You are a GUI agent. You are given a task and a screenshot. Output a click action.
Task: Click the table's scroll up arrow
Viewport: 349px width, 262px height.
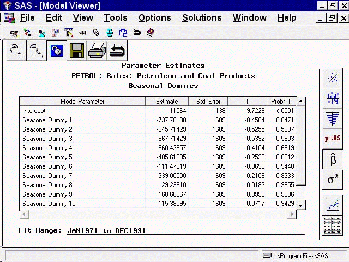pyautogui.click(x=301, y=102)
